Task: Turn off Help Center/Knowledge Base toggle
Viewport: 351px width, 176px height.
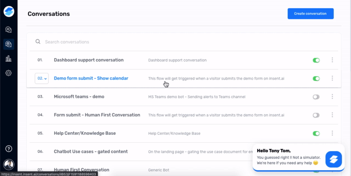Action: (316, 134)
